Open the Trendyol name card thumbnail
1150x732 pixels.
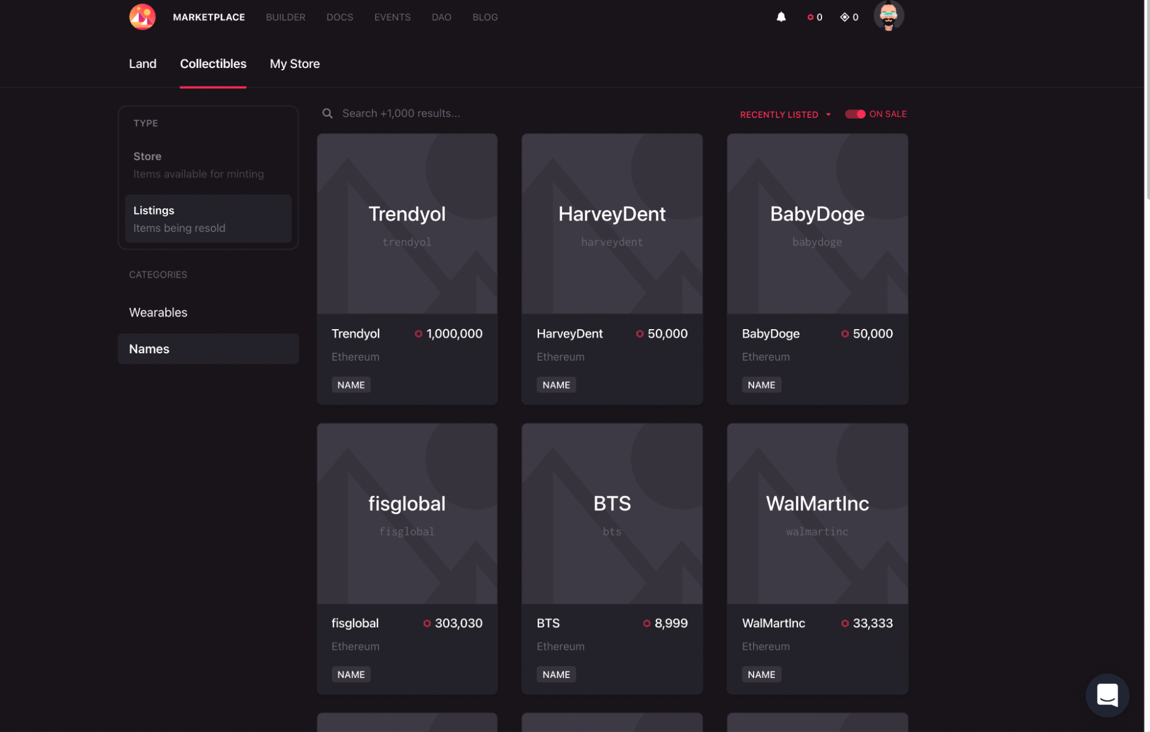(407, 224)
